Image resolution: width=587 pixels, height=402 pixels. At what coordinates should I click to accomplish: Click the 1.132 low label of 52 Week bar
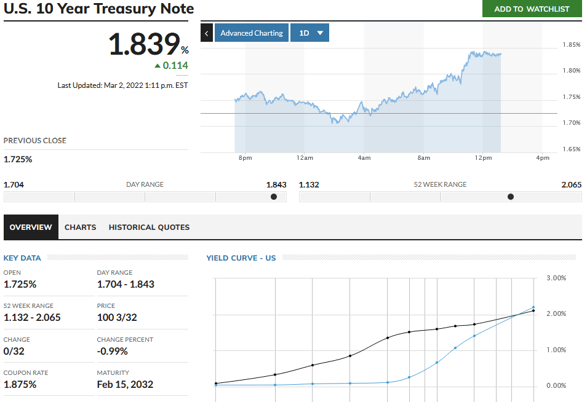(309, 185)
